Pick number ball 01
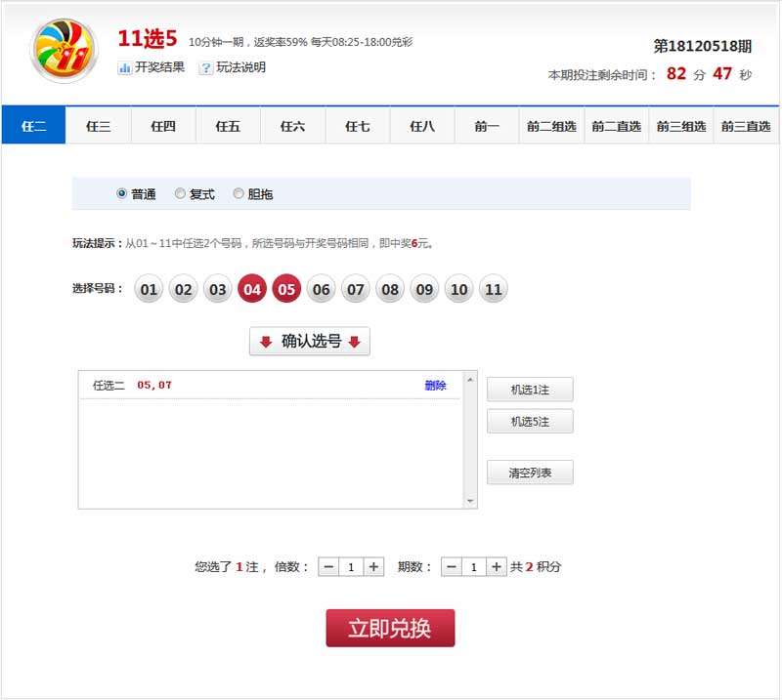 point(149,288)
